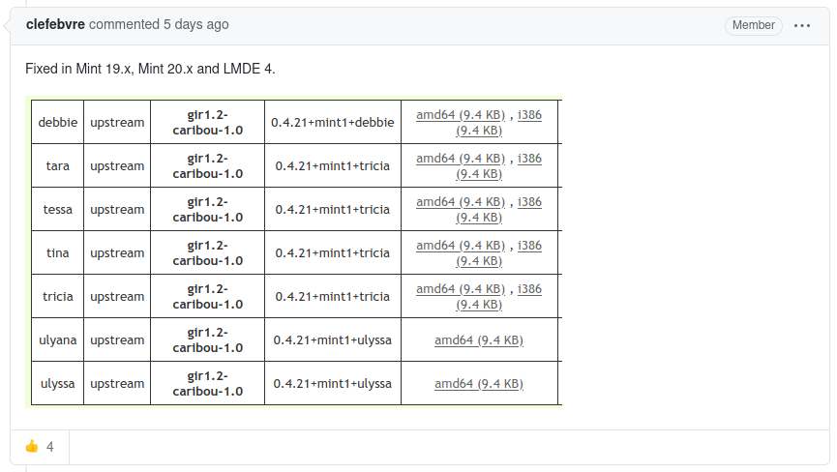This screenshot has width=837, height=472.
Task: Open the clefebvre author profile link
Action: [55, 24]
